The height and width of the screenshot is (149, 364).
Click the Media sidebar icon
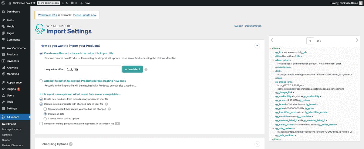click(3, 26)
